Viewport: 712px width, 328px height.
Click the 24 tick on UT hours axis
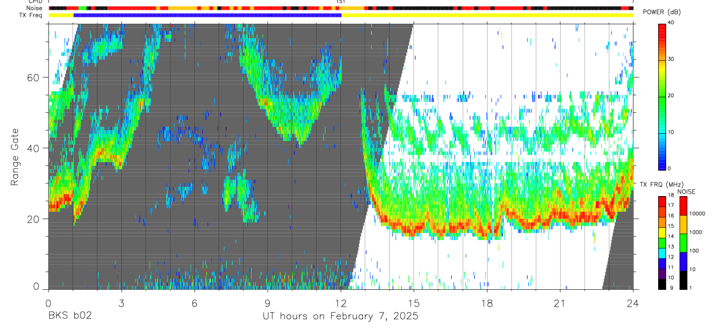point(633,303)
